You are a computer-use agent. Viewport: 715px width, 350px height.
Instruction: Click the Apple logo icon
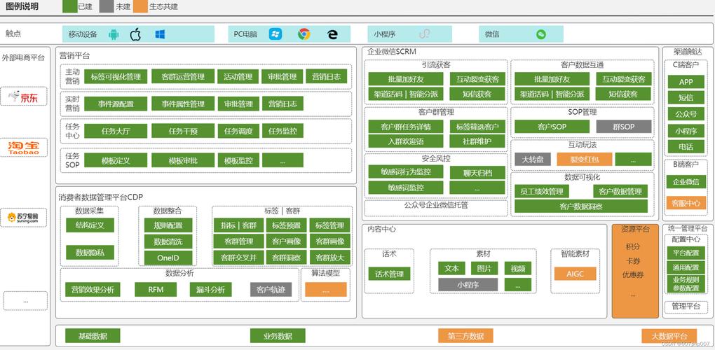click(135, 34)
